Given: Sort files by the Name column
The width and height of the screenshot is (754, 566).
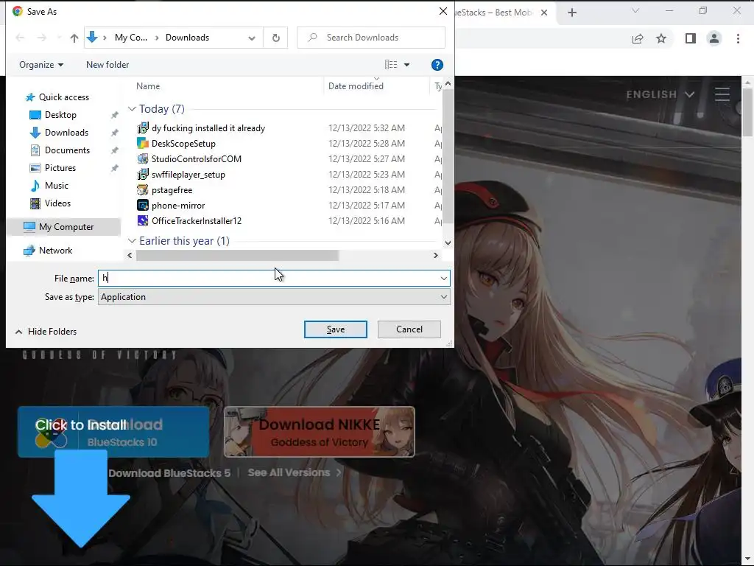Looking at the screenshot, I should coord(148,86).
